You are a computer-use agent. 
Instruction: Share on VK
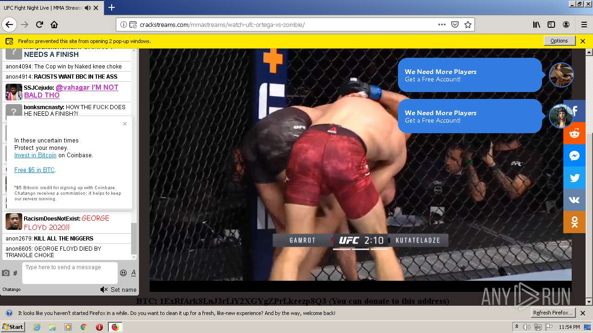(x=574, y=200)
